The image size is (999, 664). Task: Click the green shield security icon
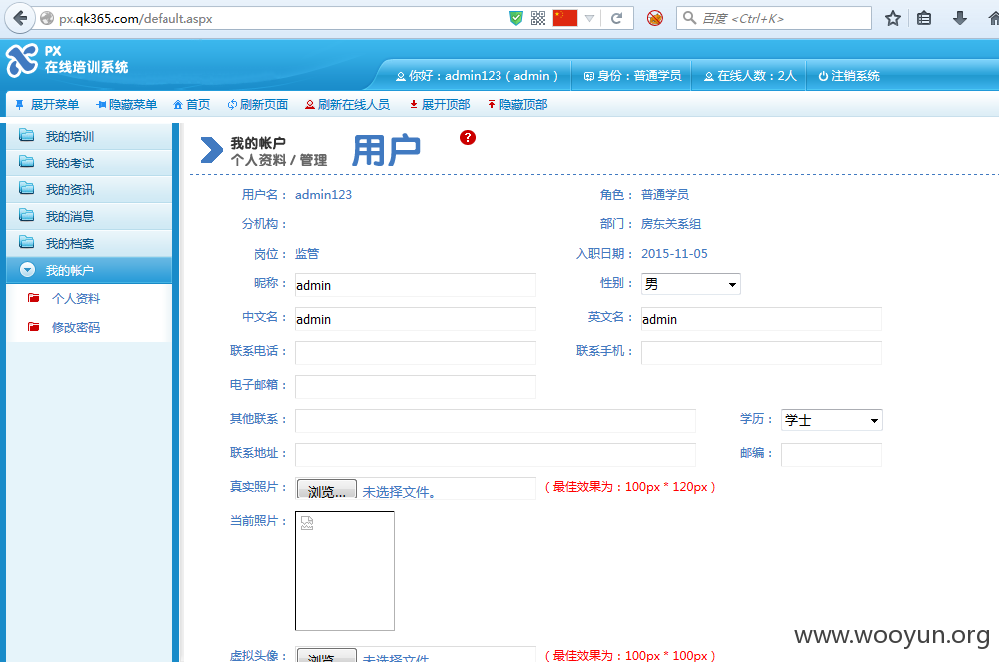tap(516, 19)
